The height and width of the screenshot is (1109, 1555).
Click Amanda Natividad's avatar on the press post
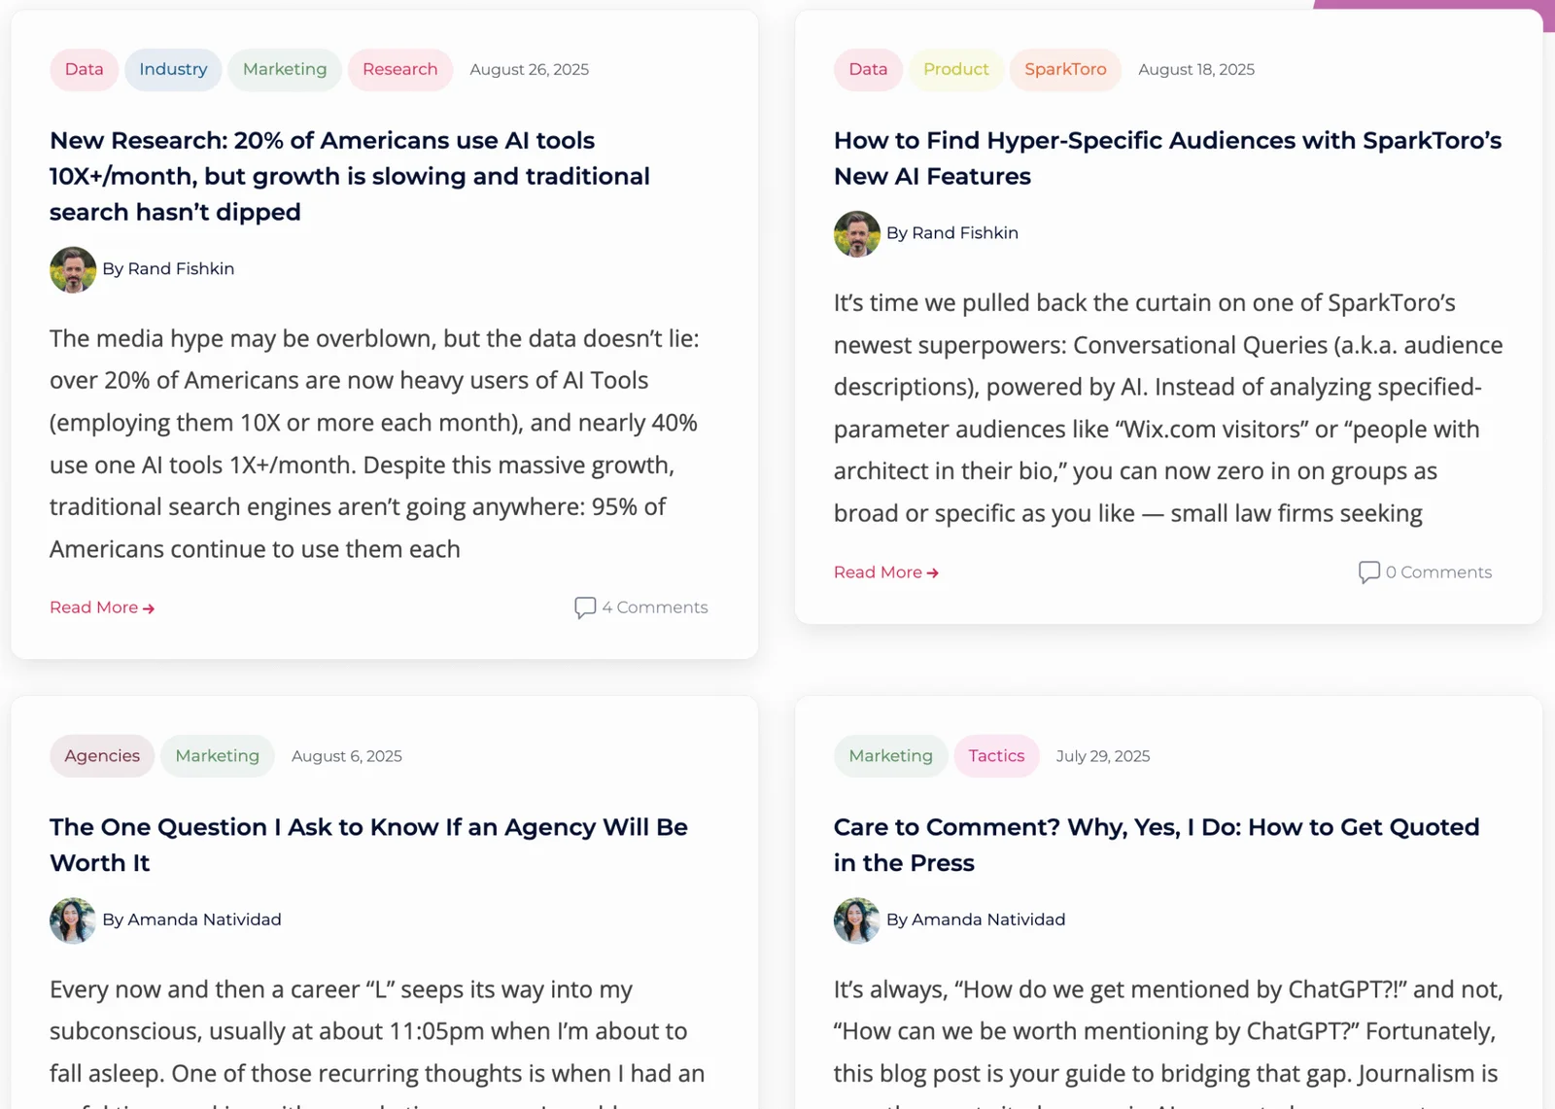[x=856, y=919]
